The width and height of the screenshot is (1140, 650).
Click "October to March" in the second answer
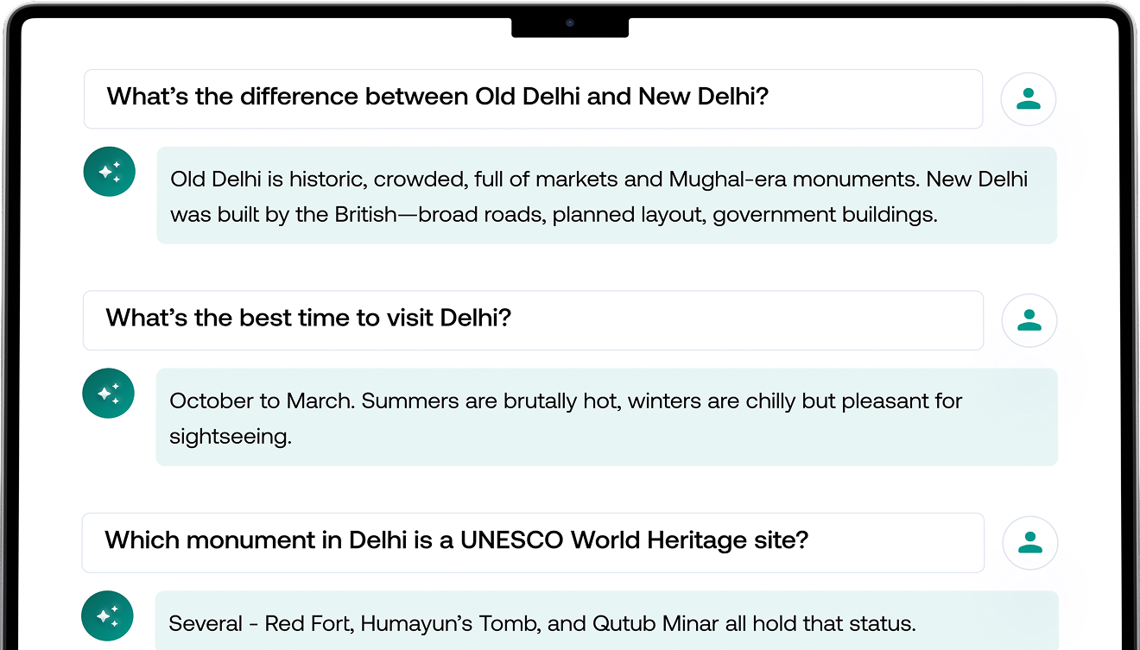[262, 401]
